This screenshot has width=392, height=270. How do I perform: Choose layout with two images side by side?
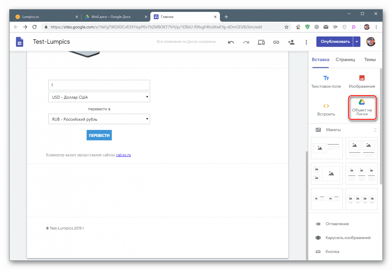(x=362, y=148)
